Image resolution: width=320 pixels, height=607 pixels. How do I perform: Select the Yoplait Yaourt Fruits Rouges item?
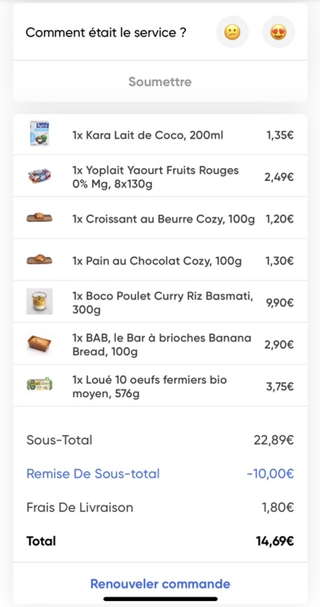coord(160,176)
